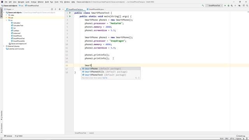Click the Build Project hammer icon
This screenshot has width=249, height=140.
coord(203,5)
